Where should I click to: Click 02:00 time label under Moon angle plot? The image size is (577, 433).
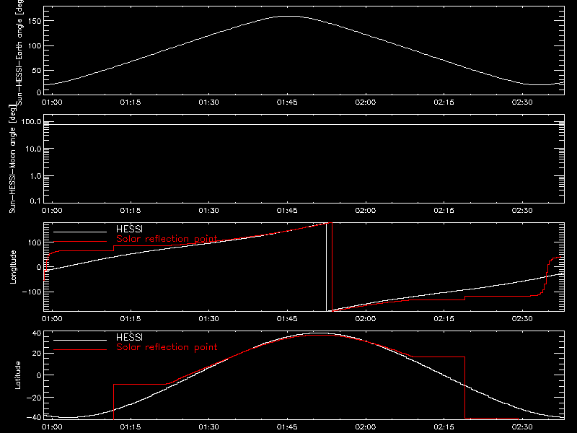point(366,211)
